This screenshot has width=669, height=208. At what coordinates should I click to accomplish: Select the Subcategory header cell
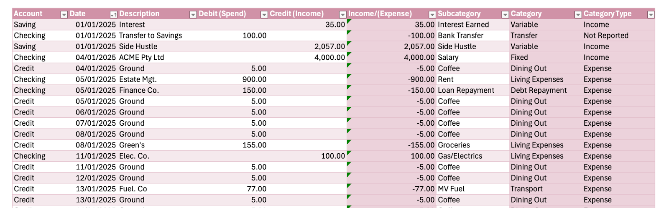pos(472,14)
